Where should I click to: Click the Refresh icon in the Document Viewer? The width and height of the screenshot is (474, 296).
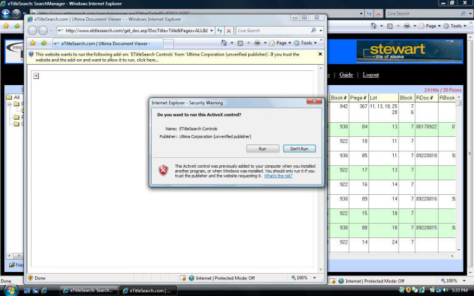(220, 30)
